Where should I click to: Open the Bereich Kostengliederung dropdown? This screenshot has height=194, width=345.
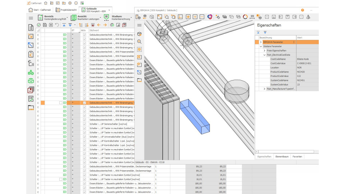pyautogui.click(x=53, y=17)
